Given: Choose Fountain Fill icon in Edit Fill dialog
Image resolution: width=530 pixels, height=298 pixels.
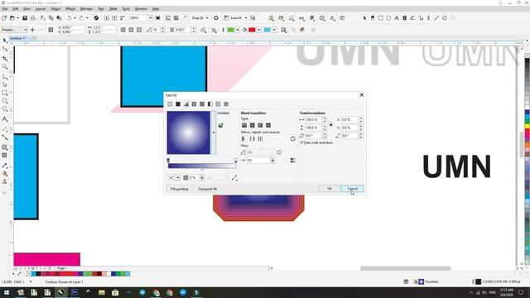Looking at the screenshot, I should [x=185, y=104].
